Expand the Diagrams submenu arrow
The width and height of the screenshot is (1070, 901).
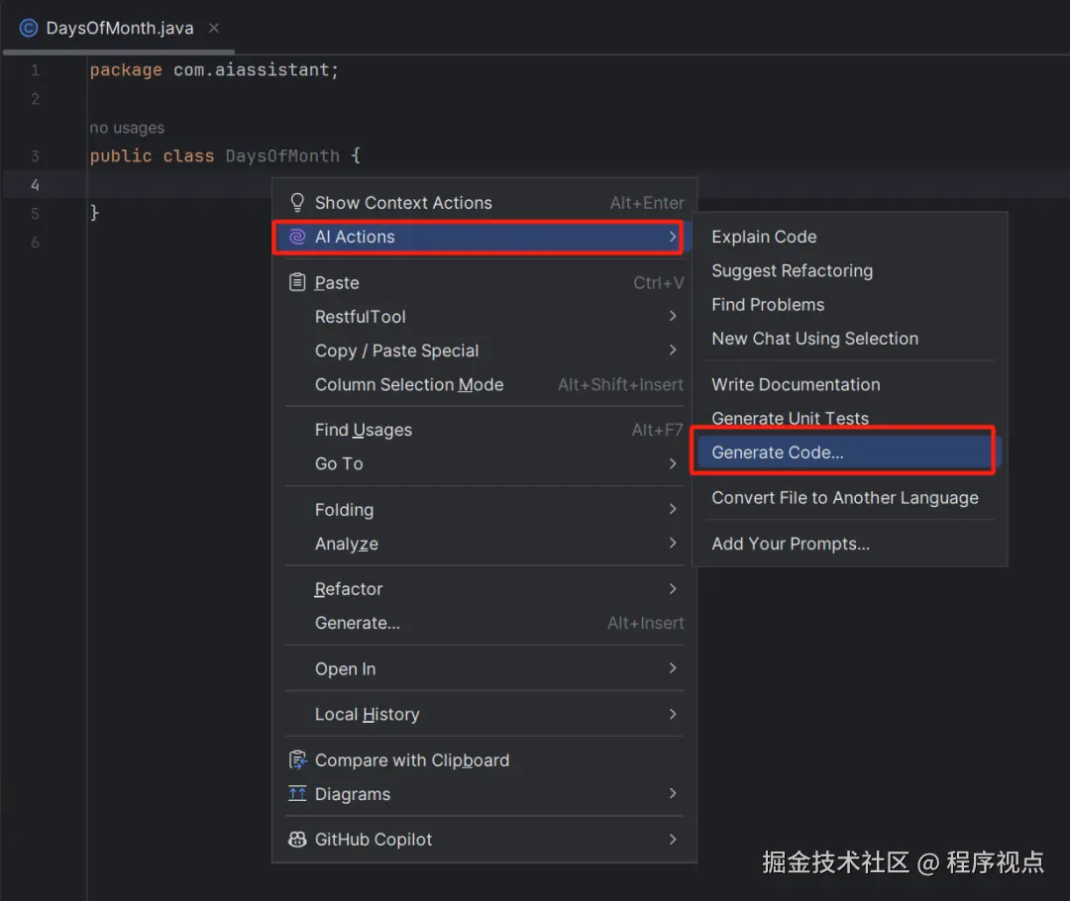pos(672,793)
